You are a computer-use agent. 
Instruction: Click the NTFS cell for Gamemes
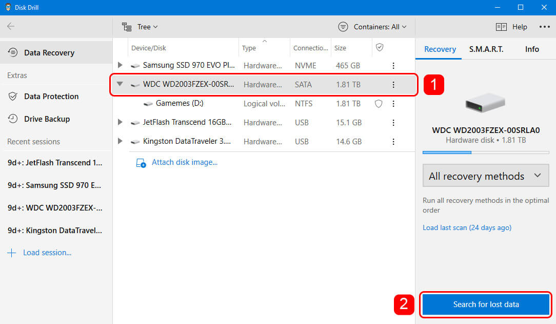(304, 104)
